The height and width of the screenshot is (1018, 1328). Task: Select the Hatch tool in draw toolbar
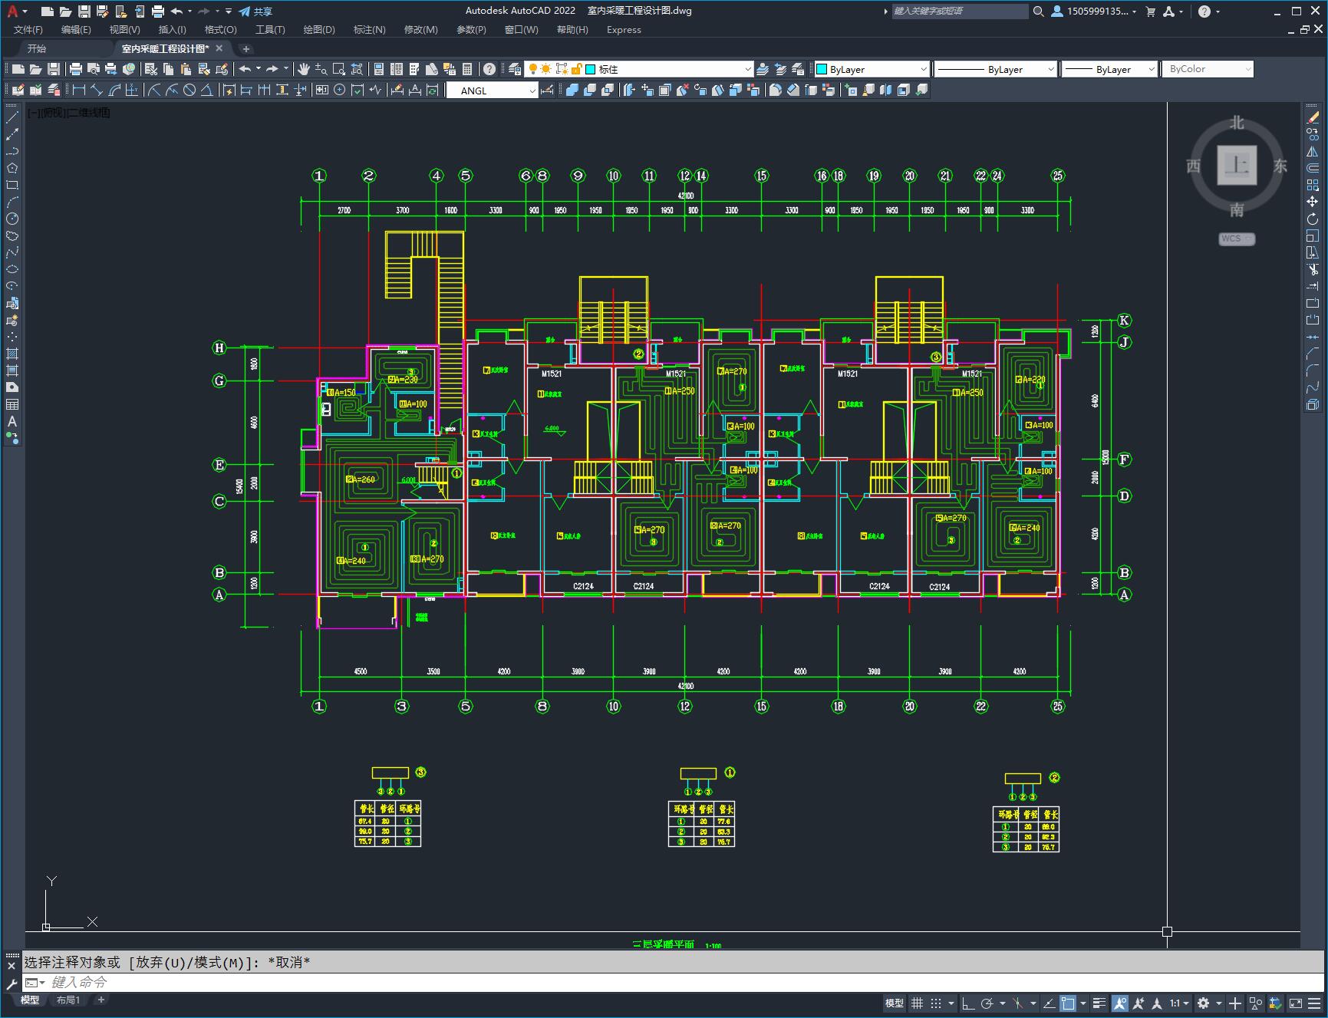(x=12, y=354)
